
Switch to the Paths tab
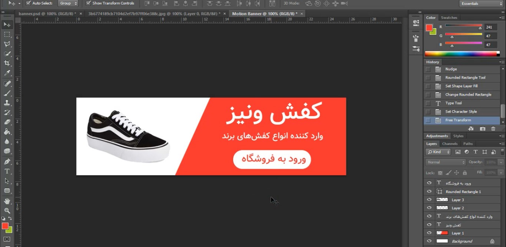point(468,144)
